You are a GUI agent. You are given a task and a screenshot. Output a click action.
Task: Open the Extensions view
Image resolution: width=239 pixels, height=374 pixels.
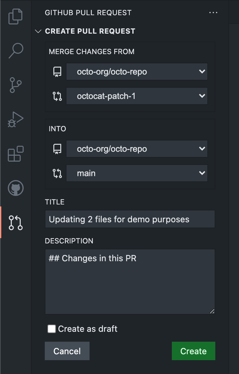(x=15, y=153)
